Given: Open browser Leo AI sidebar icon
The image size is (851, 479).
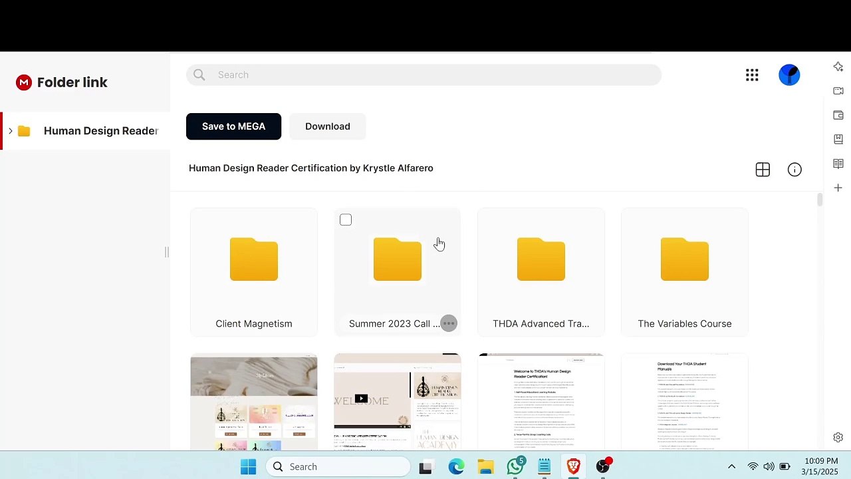Looking at the screenshot, I should pos(838,67).
